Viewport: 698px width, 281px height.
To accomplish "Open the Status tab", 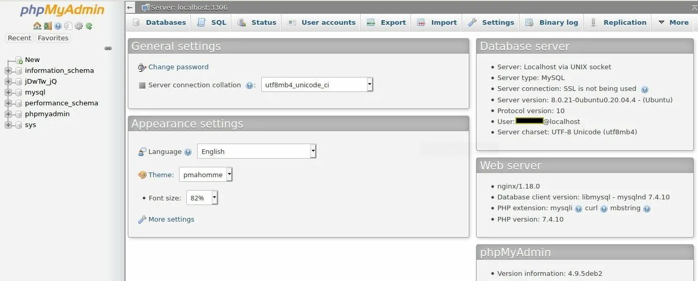I will (257, 22).
